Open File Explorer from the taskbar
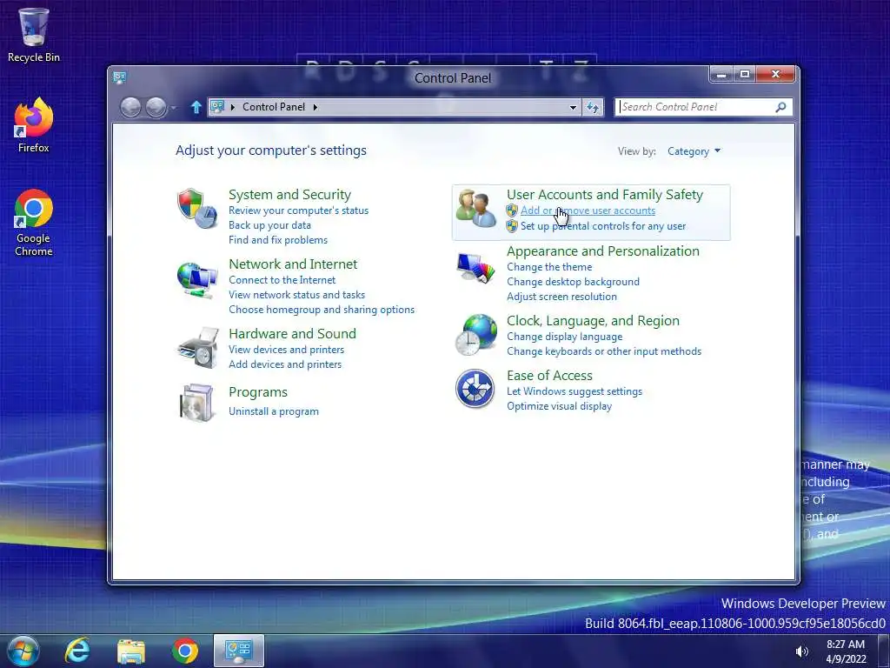 [x=131, y=651]
